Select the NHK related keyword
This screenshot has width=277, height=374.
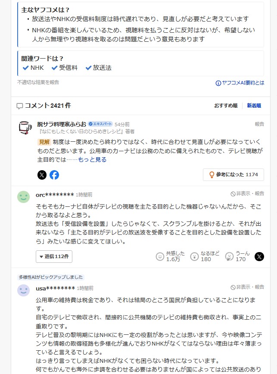[x=33, y=68]
